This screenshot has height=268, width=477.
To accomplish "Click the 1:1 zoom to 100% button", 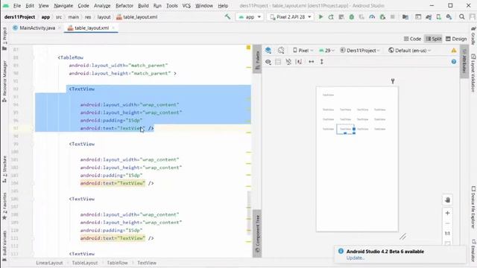I will (x=447, y=233).
